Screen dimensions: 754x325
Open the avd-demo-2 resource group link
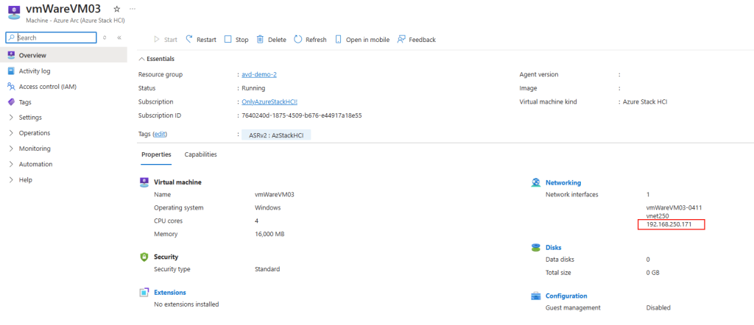[259, 74]
